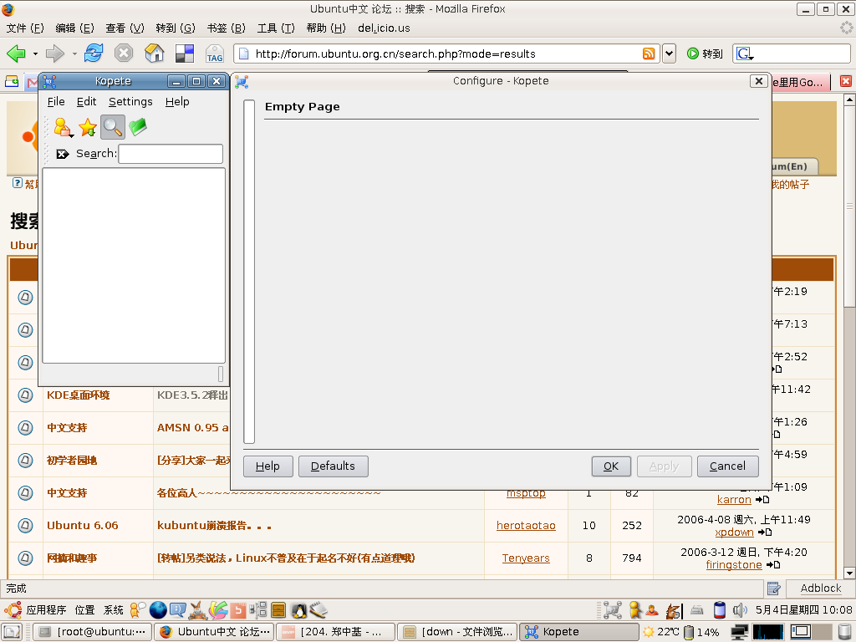Open the 应用程序 applications menu in panel
This screenshot has width=856, height=642.
(x=46, y=609)
